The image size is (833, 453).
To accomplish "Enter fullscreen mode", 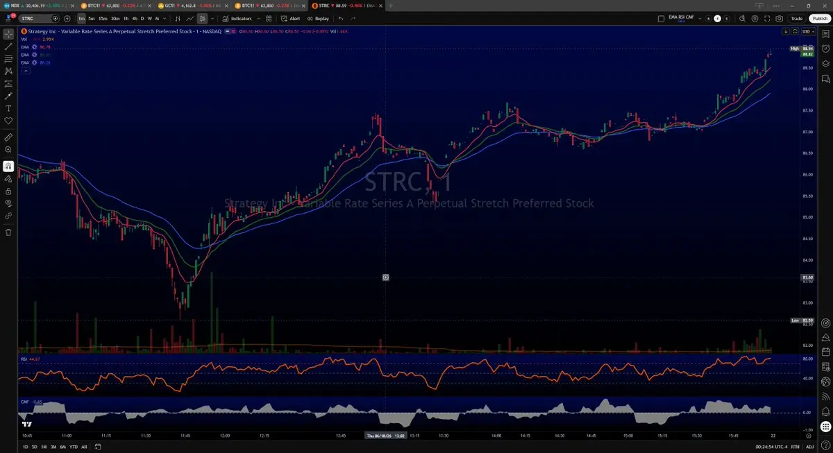I will (x=767, y=19).
